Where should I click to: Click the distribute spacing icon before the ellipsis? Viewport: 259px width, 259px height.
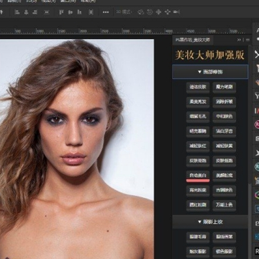coord(91,12)
